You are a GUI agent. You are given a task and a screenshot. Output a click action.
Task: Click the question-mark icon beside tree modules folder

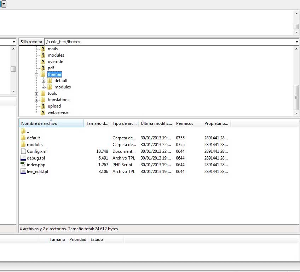43,55
